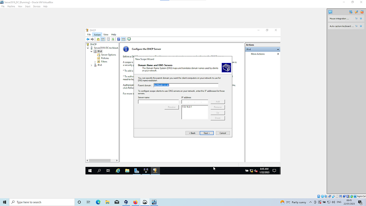Click the Back arrow in DHCP toolbar
Screen dimensions: 366x206
click(88, 39)
